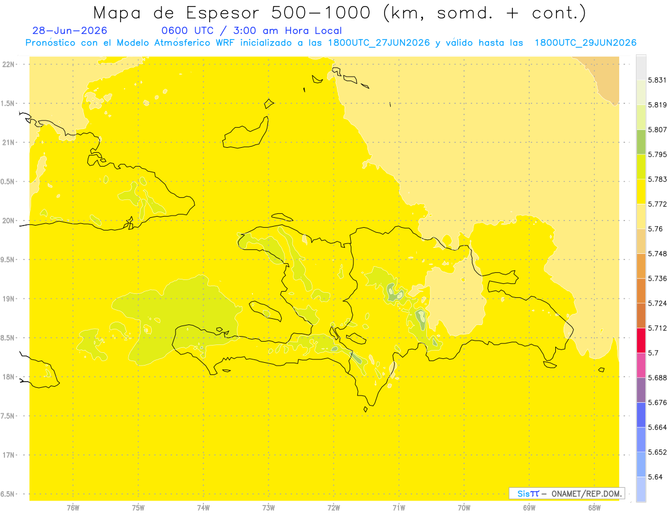Click the 21N latitude axis label

pos(8,142)
